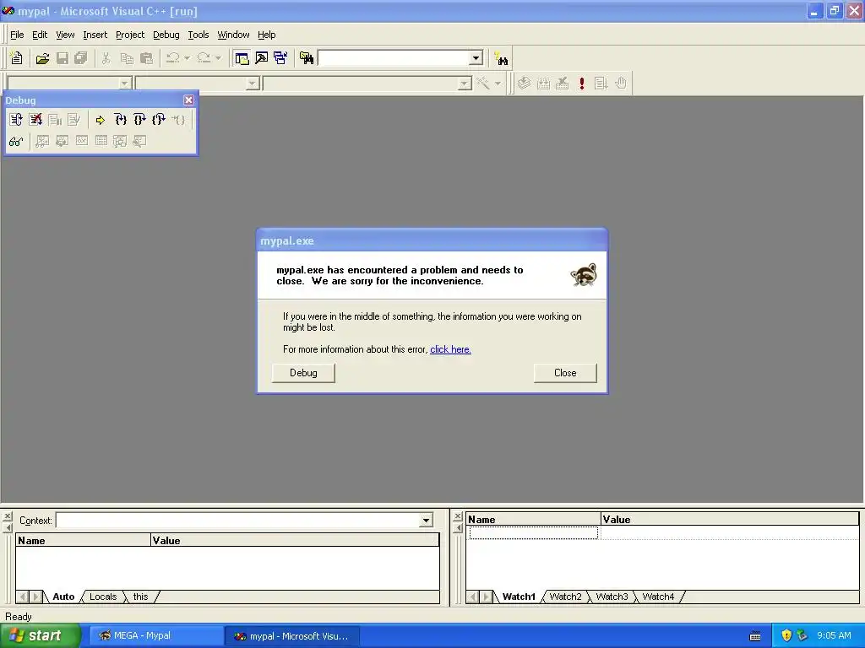Click Restart in the Debug toolbar
Screen dimensions: 865x648
pyautogui.click(x=16, y=120)
